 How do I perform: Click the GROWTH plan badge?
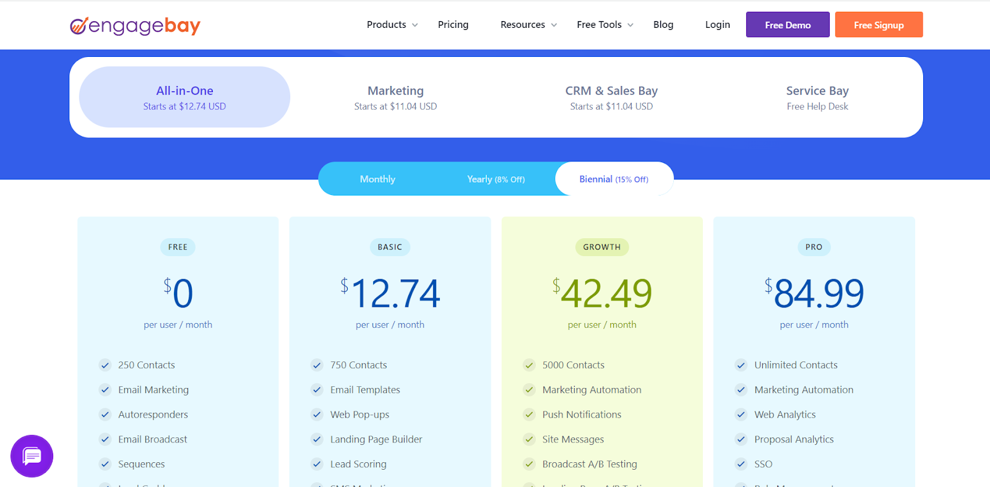(602, 247)
